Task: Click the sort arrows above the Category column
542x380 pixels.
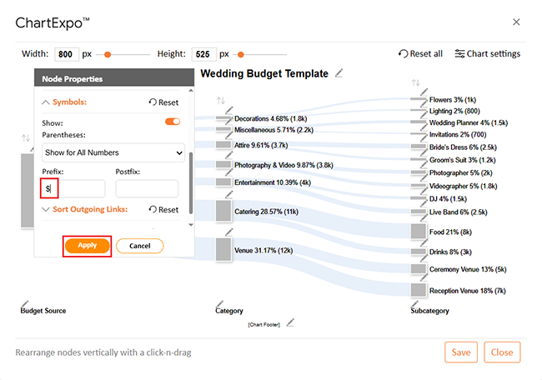Action: click(220, 101)
